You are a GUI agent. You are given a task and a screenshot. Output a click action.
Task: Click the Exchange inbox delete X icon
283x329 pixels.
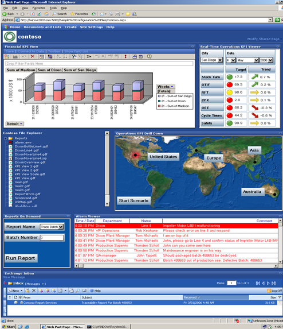pyautogui.click(x=34, y=291)
